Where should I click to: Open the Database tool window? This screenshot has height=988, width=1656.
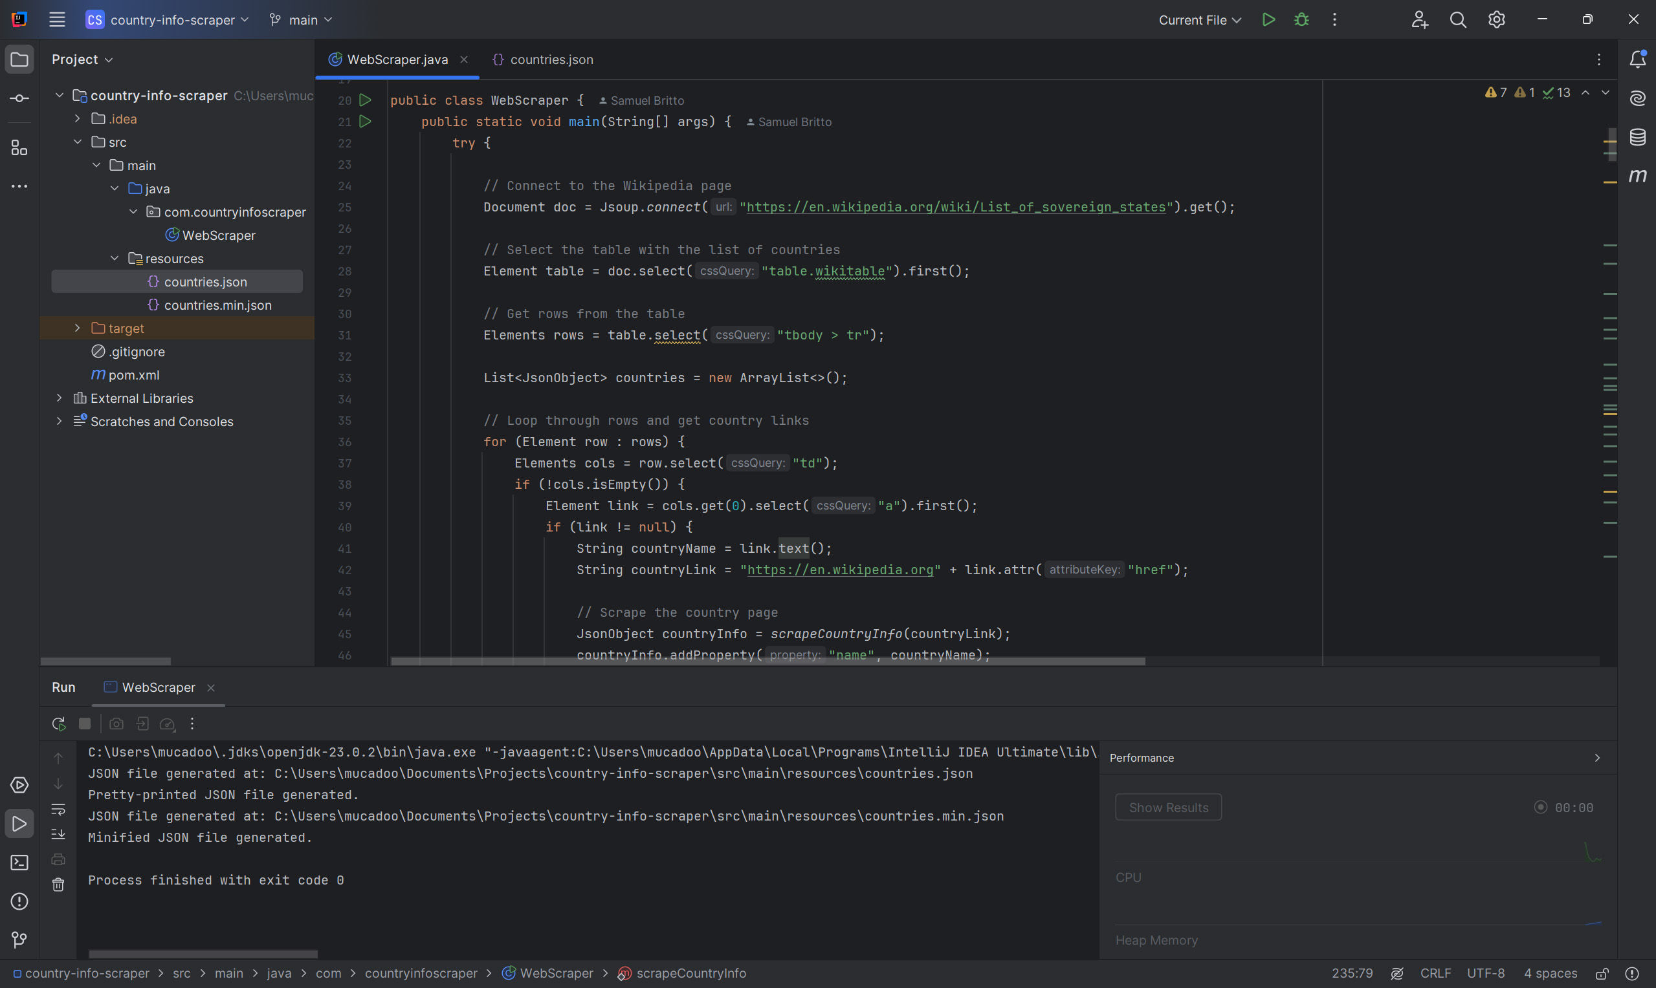click(1637, 137)
